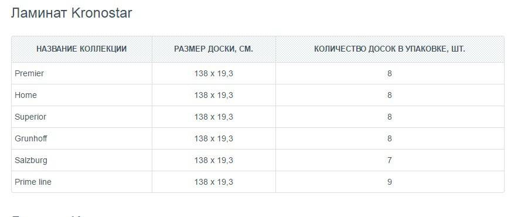Select the Название коллекции column header
This screenshot has width=521, height=217.
pyautogui.click(x=81, y=49)
